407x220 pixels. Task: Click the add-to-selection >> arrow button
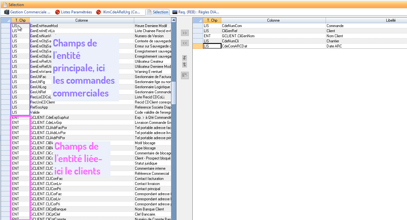[185, 33]
